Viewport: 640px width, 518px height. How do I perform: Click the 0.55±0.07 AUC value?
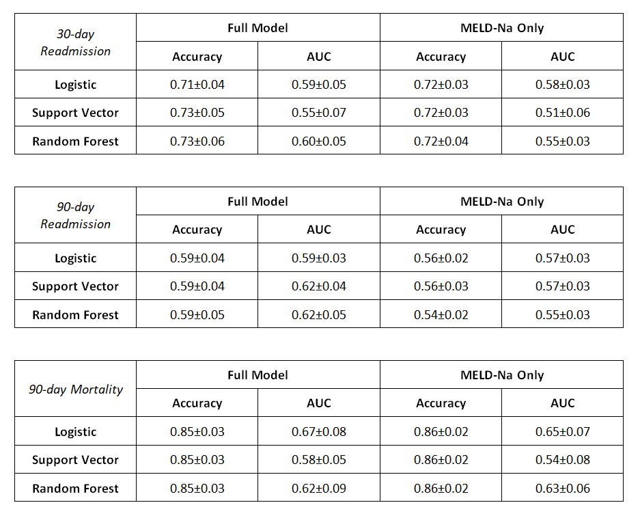point(318,113)
